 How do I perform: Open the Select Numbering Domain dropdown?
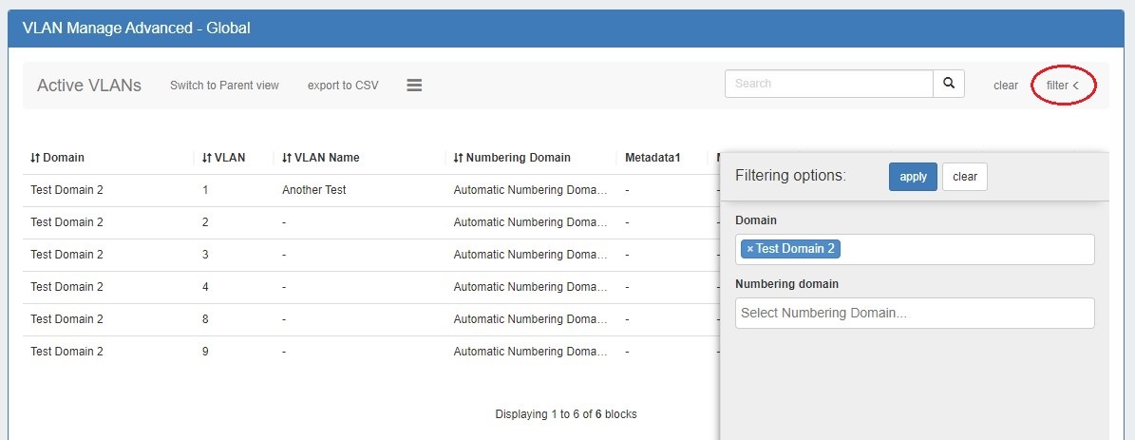914,313
